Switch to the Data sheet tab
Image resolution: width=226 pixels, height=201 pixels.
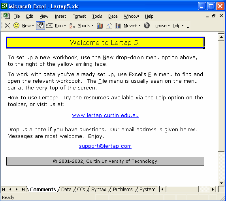[x=66, y=189]
